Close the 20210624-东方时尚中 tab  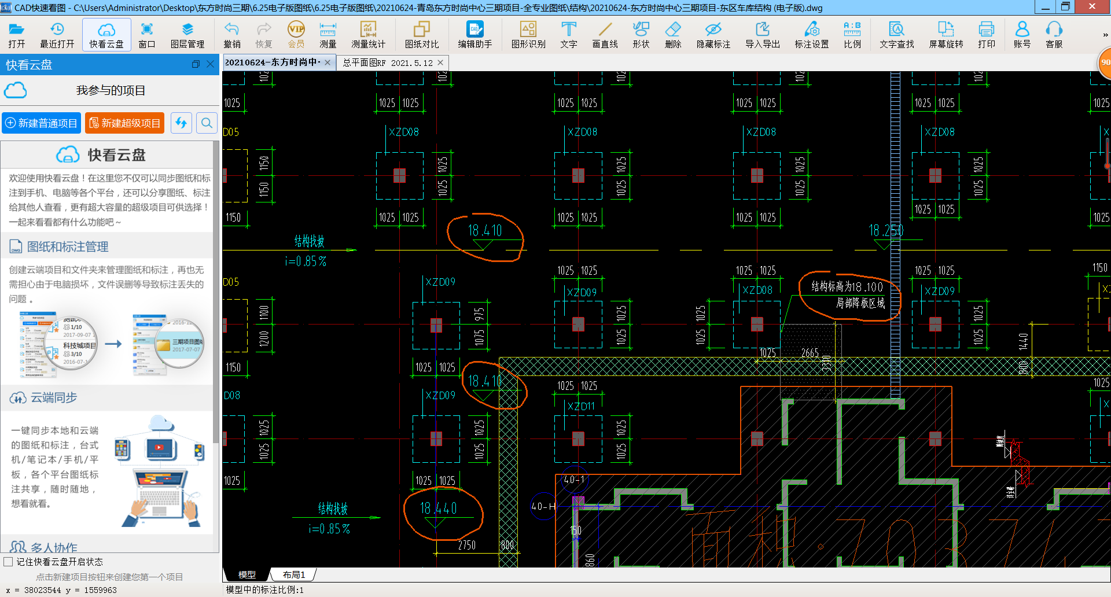[x=328, y=62]
